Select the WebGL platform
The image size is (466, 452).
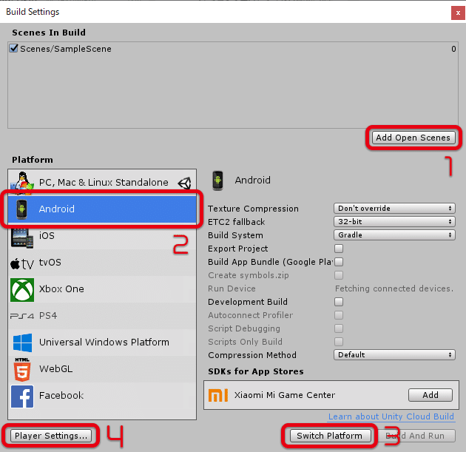coord(102,369)
